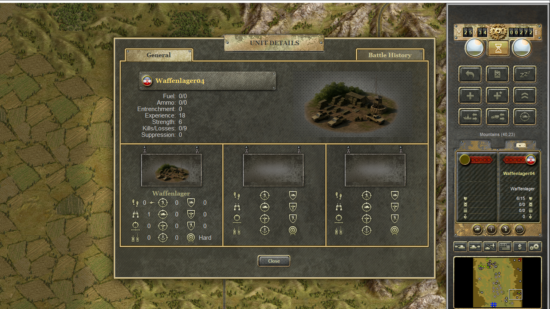The image size is (550, 309).
Task: Click the ship embark swap button
Action: coord(470,117)
